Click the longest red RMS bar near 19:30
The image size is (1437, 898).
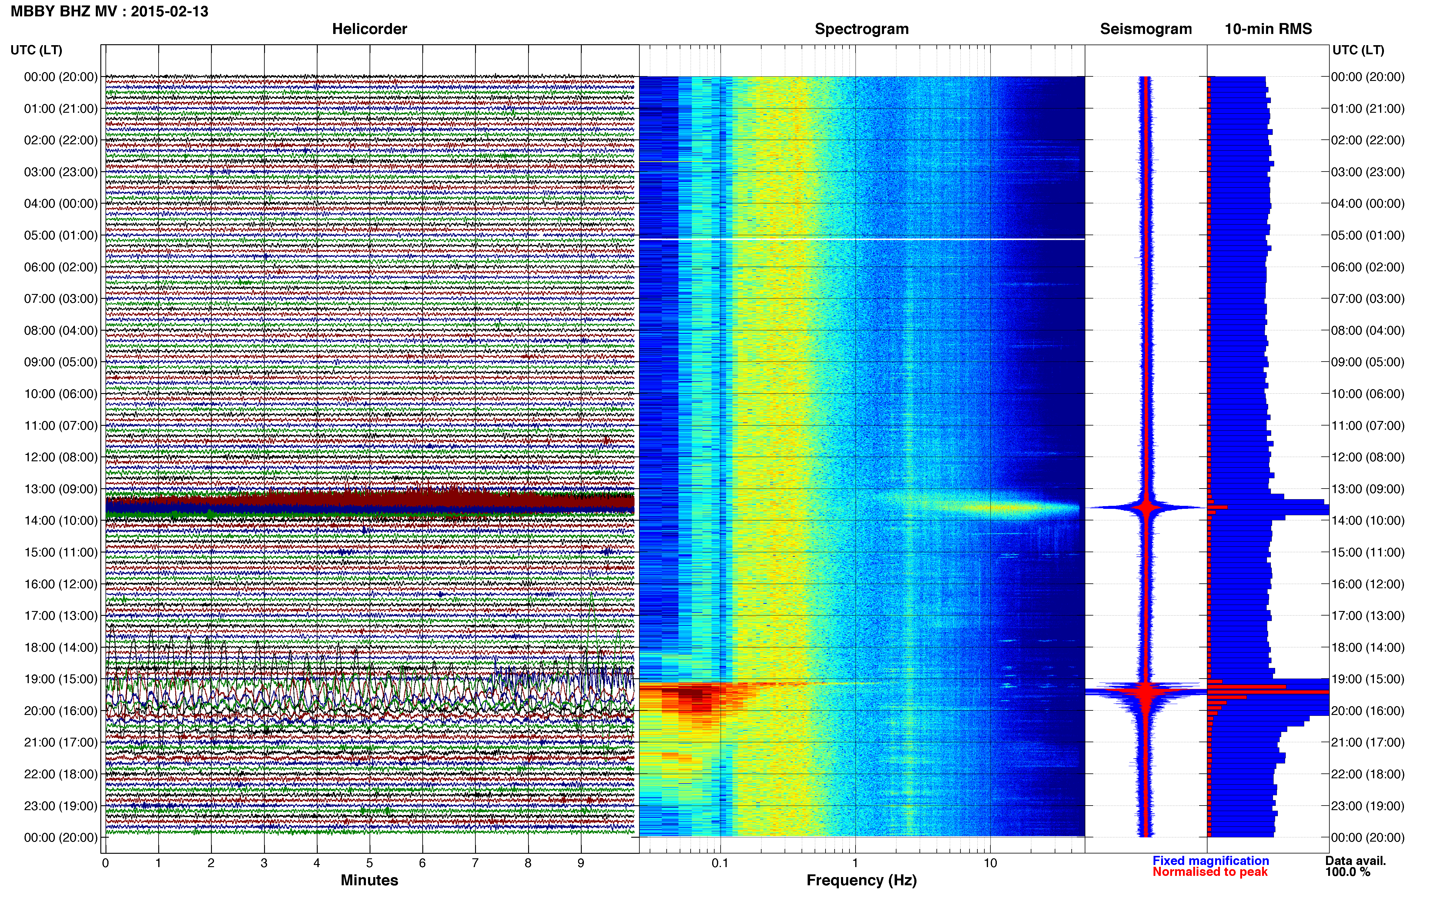tap(1268, 692)
